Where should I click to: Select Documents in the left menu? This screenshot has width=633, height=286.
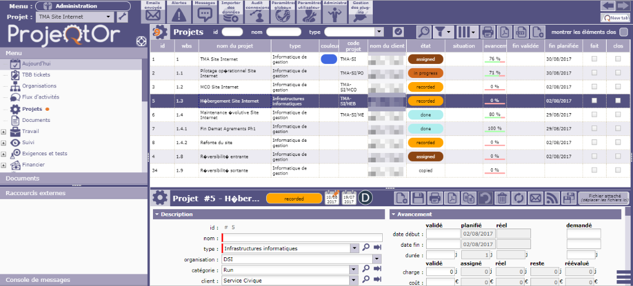pyautogui.click(x=36, y=120)
